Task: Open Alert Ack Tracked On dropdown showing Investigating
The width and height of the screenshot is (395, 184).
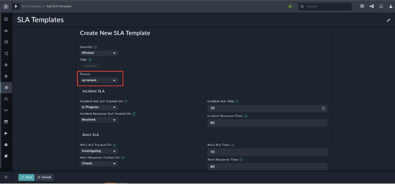Action: [99, 151]
